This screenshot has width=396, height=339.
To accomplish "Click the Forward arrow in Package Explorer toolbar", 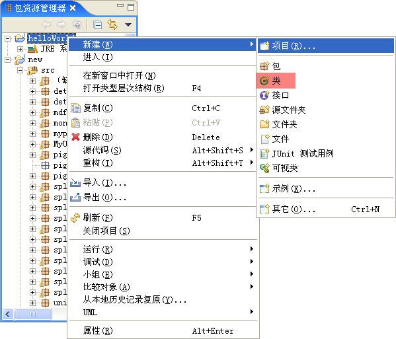I will tap(61, 24).
